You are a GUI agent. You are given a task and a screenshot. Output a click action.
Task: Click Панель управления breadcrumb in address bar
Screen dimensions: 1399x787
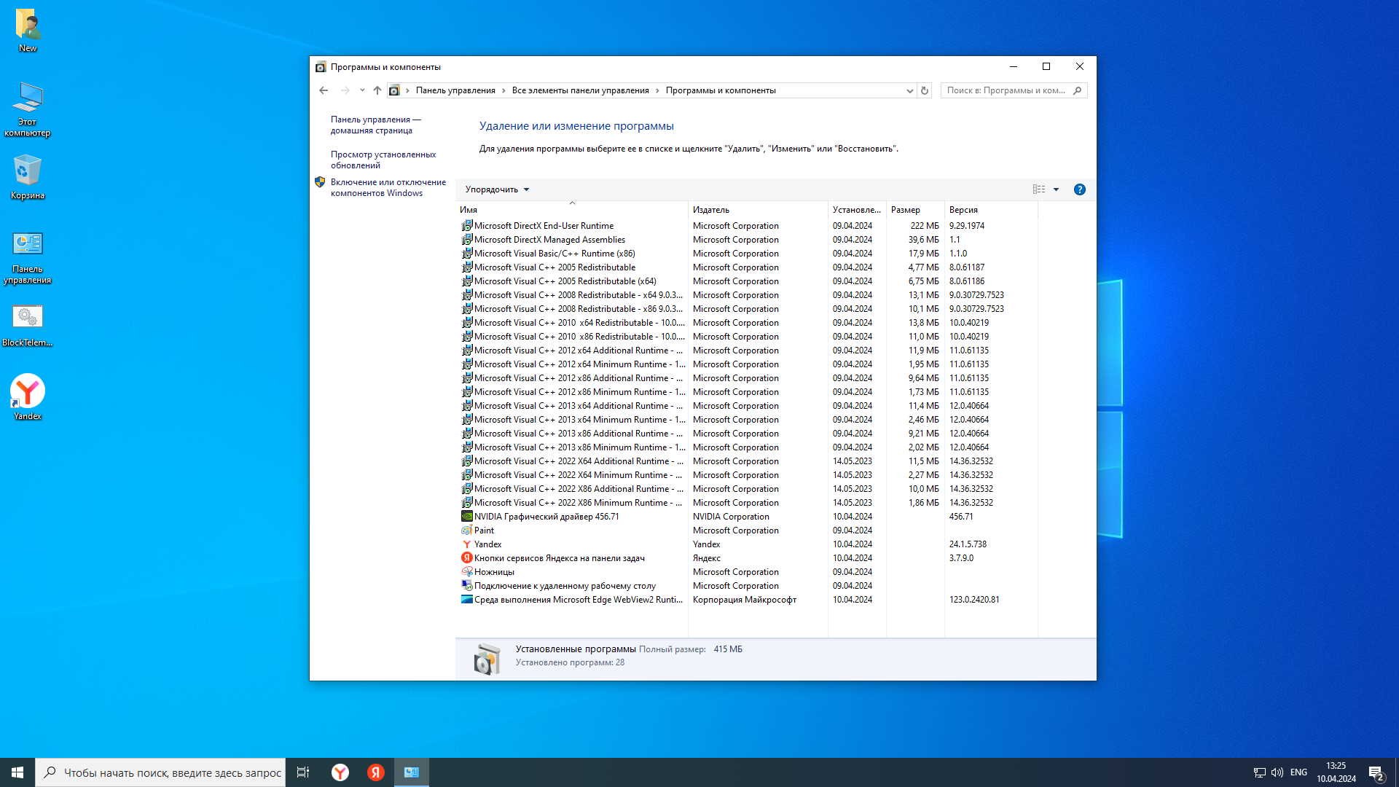coord(455,90)
